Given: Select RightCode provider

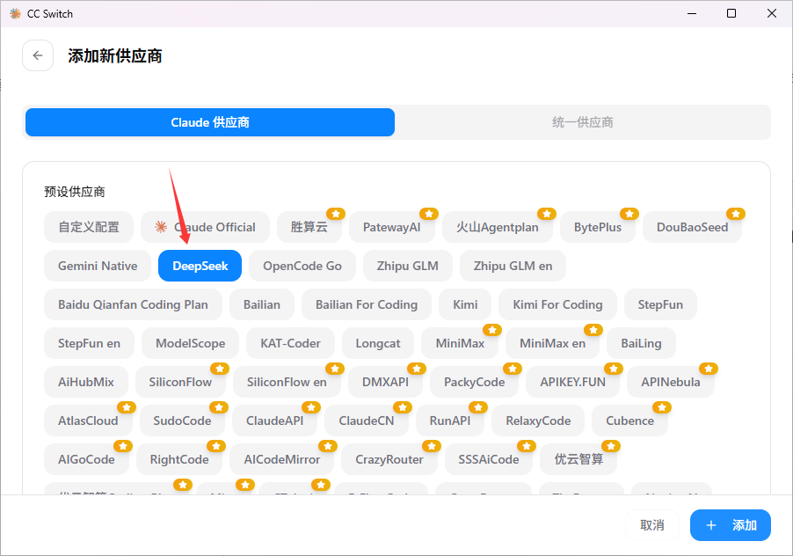Looking at the screenshot, I should [179, 459].
